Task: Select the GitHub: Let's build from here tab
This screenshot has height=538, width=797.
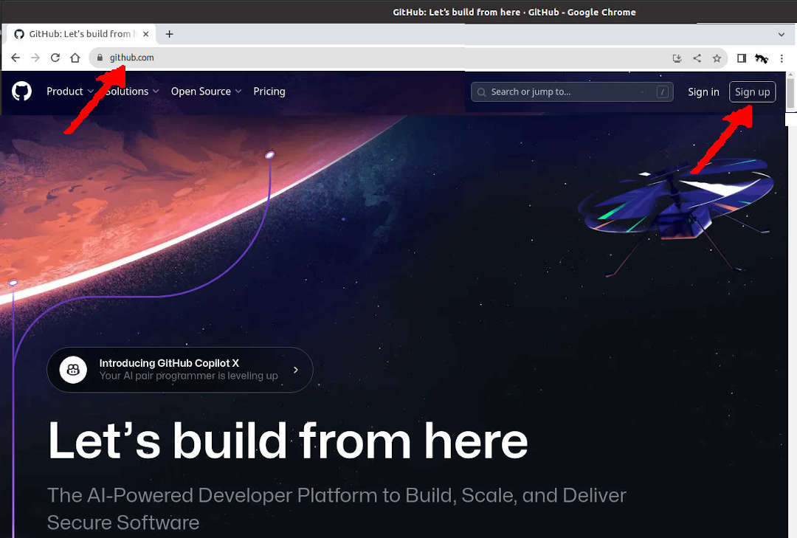Action: tap(81, 34)
